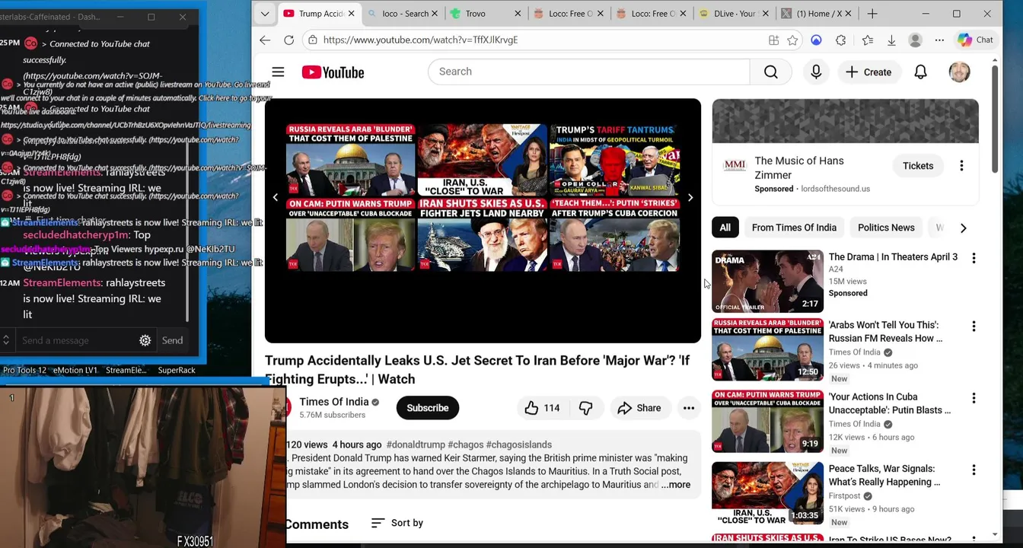This screenshot has width=1023, height=548.
Task: Open 'Iran, U.S. Close to War' sidebar thumbnail
Action: click(767, 493)
